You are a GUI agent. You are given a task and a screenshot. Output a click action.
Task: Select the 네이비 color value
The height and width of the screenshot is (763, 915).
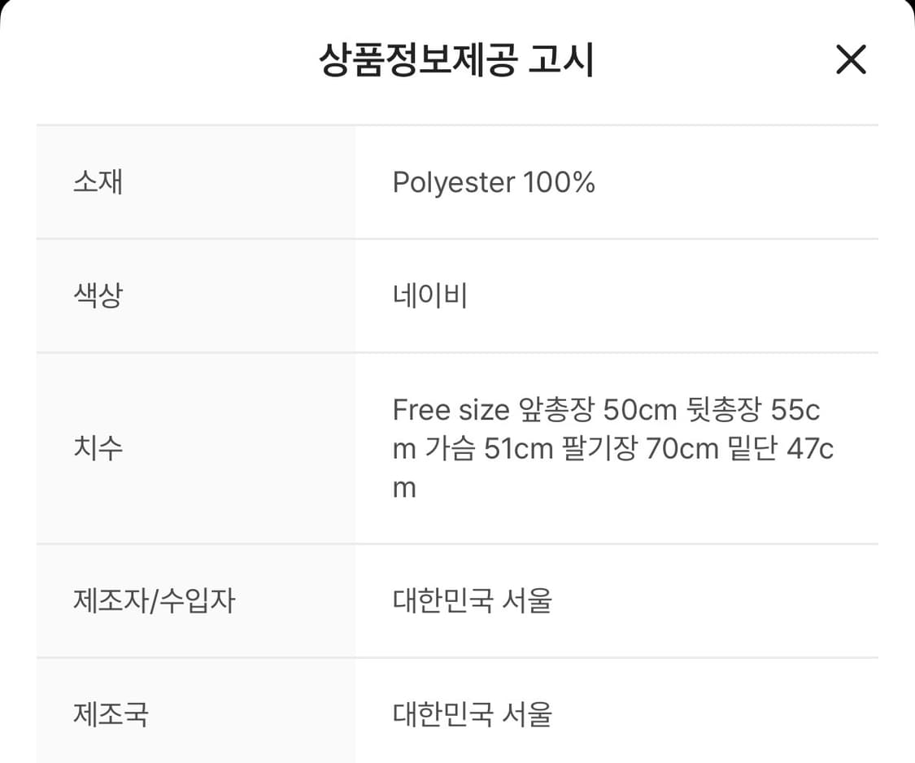[x=430, y=296]
